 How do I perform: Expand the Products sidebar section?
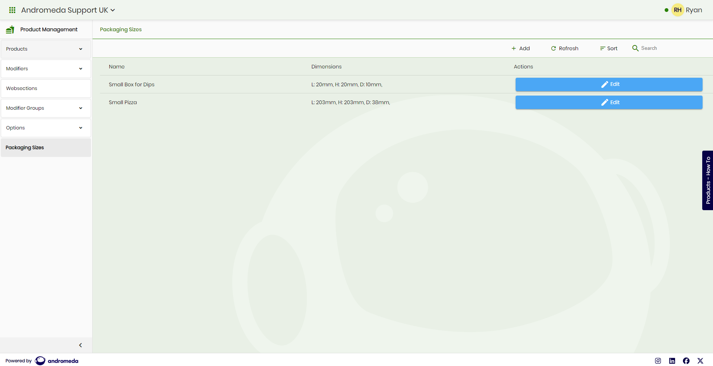coord(46,49)
